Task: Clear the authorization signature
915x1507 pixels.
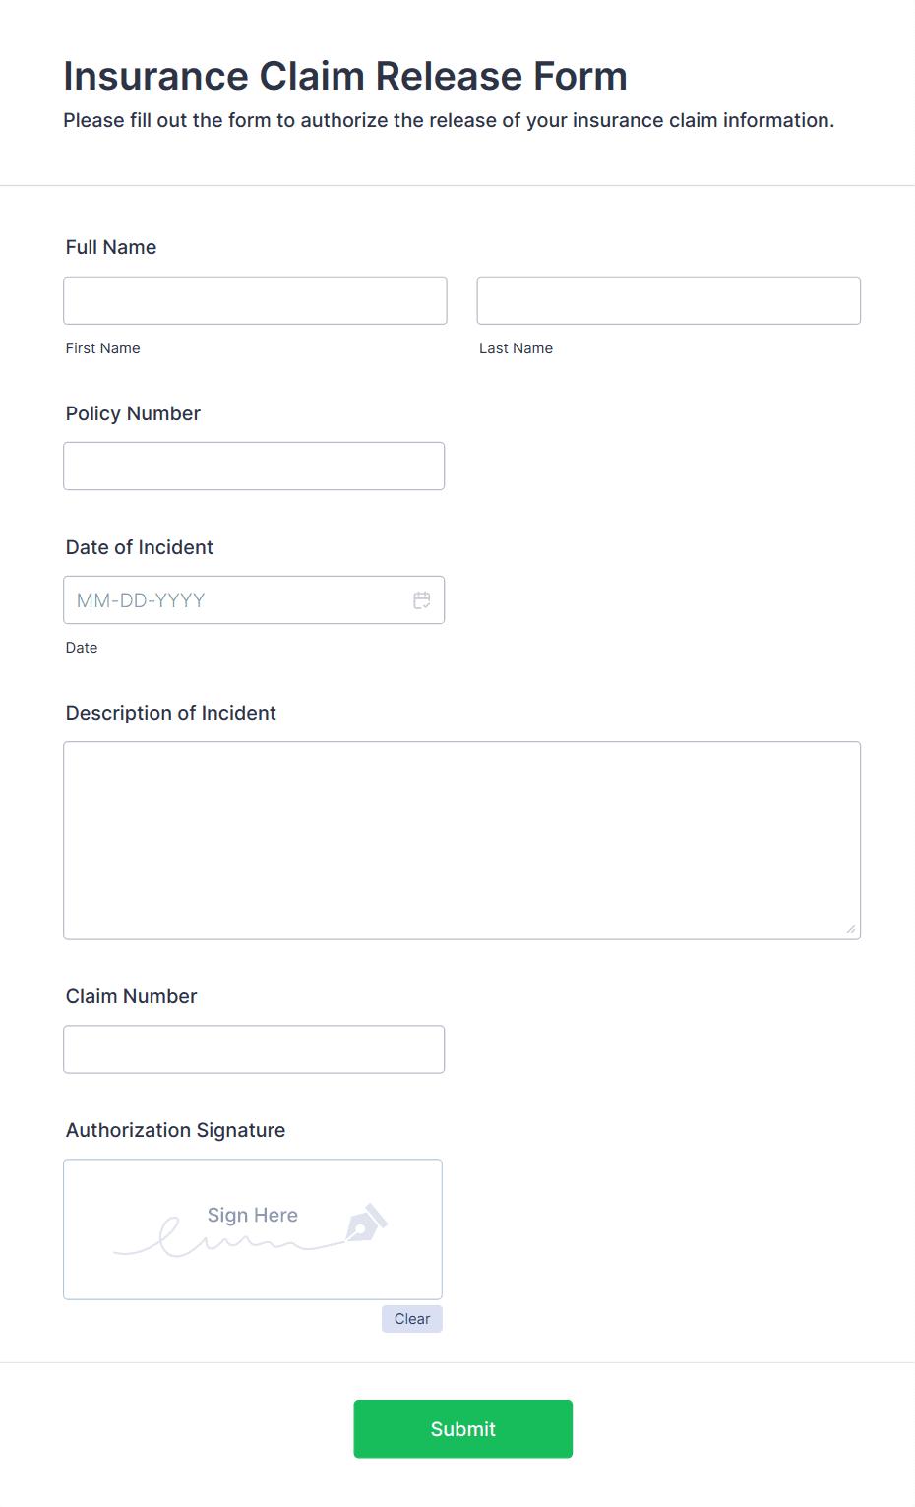Action: [411, 1318]
